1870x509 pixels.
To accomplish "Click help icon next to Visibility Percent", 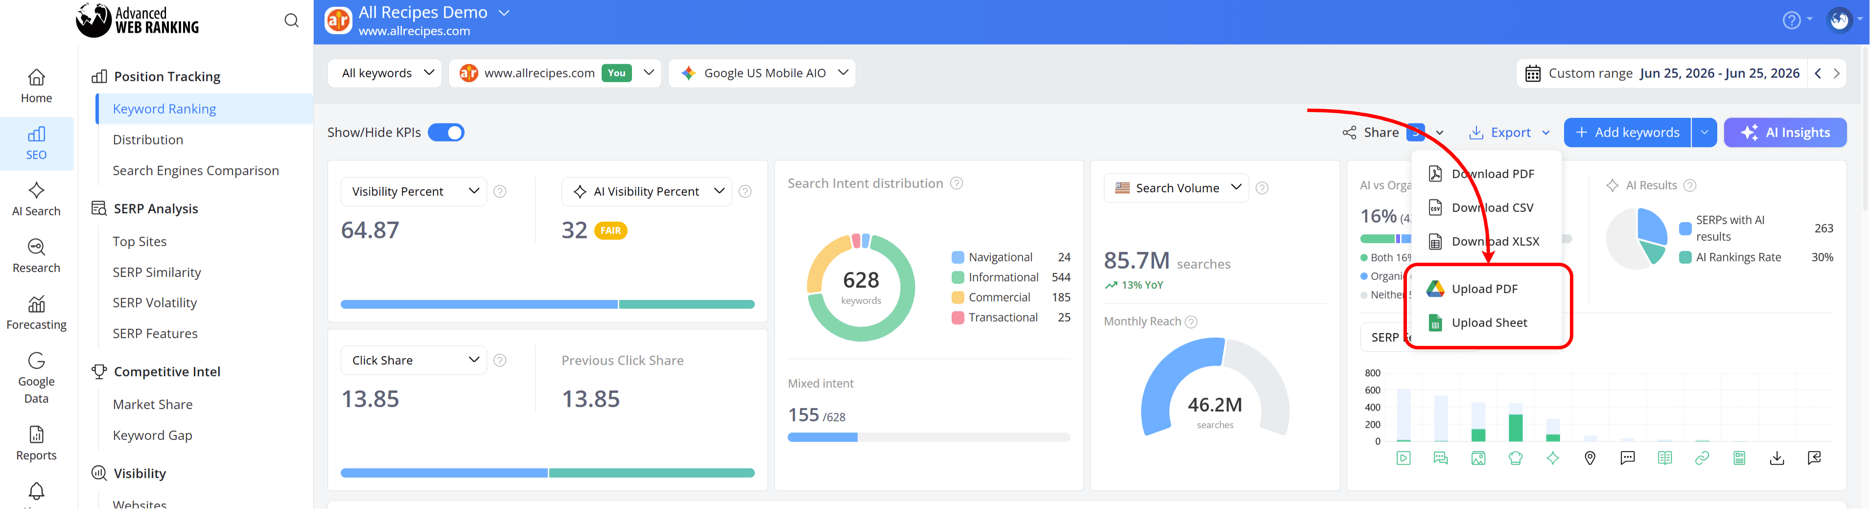I will 500,192.
